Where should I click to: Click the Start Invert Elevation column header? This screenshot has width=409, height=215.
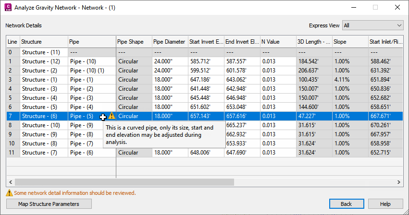click(x=206, y=42)
